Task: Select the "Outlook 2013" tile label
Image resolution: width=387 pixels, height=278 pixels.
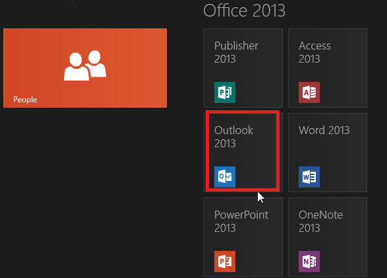Action: click(233, 137)
